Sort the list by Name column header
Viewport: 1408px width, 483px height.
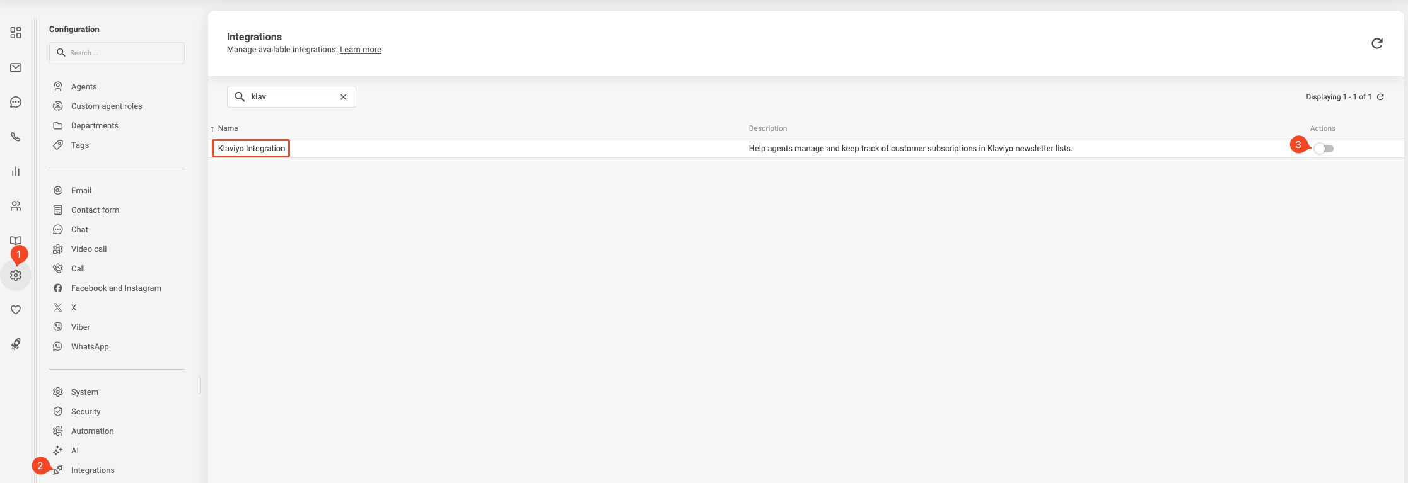point(228,128)
